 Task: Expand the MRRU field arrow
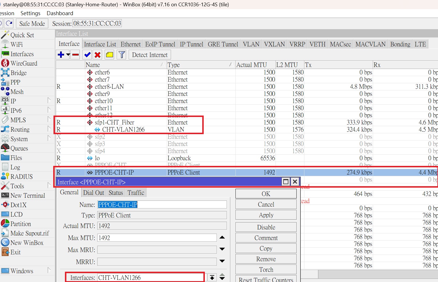[x=222, y=262]
